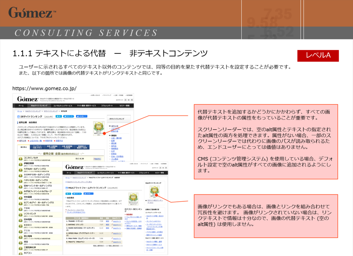
Task: Click the medal icon beside TDK
Action: tap(20, 209)
